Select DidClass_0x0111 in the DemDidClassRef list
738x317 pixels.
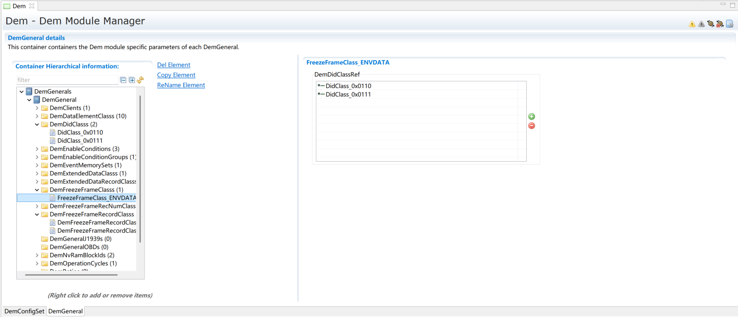pyautogui.click(x=348, y=95)
